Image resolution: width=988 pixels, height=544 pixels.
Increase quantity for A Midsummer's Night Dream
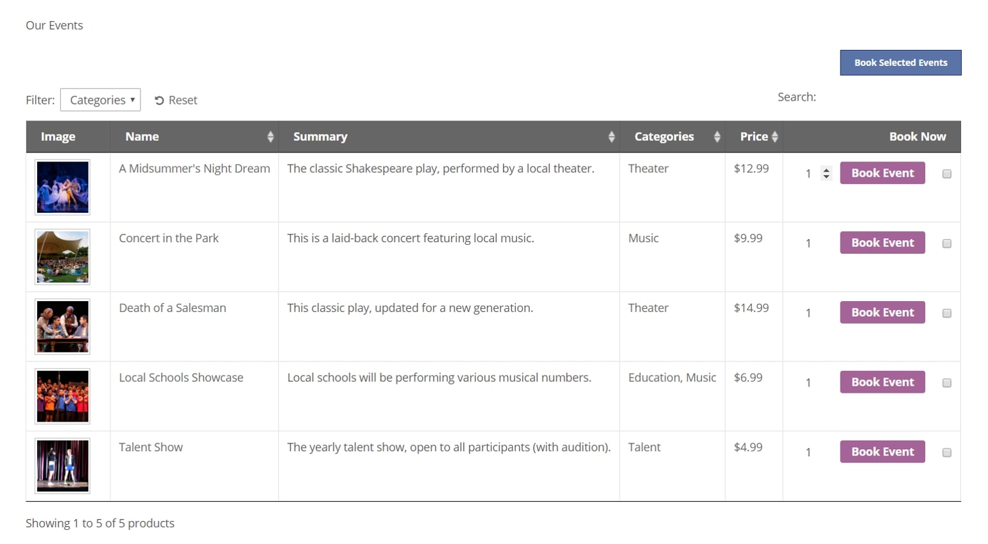click(826, 170)
